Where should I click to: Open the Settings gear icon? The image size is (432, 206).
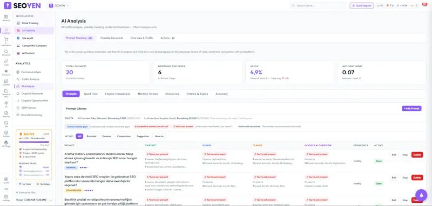pos(6,198)
